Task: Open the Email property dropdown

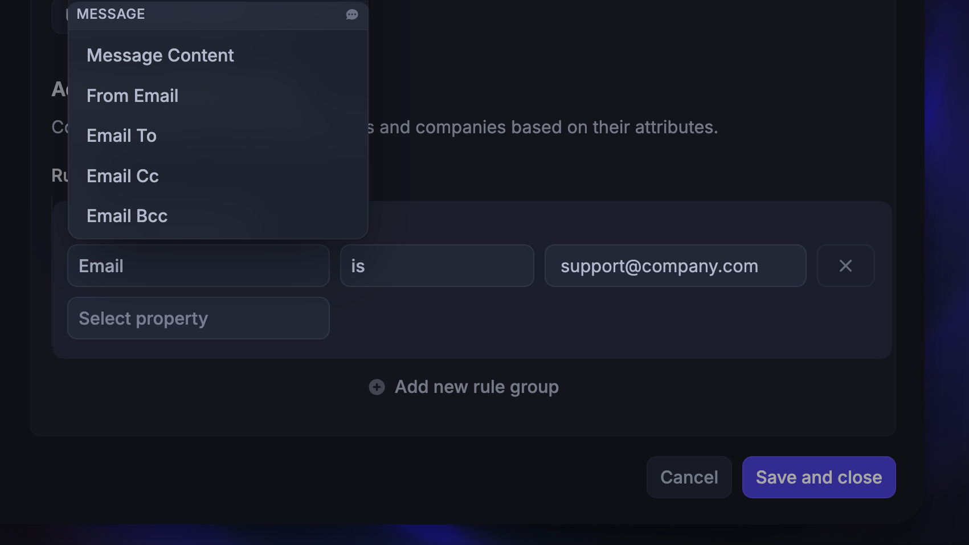Action: (x=198, y=266)
